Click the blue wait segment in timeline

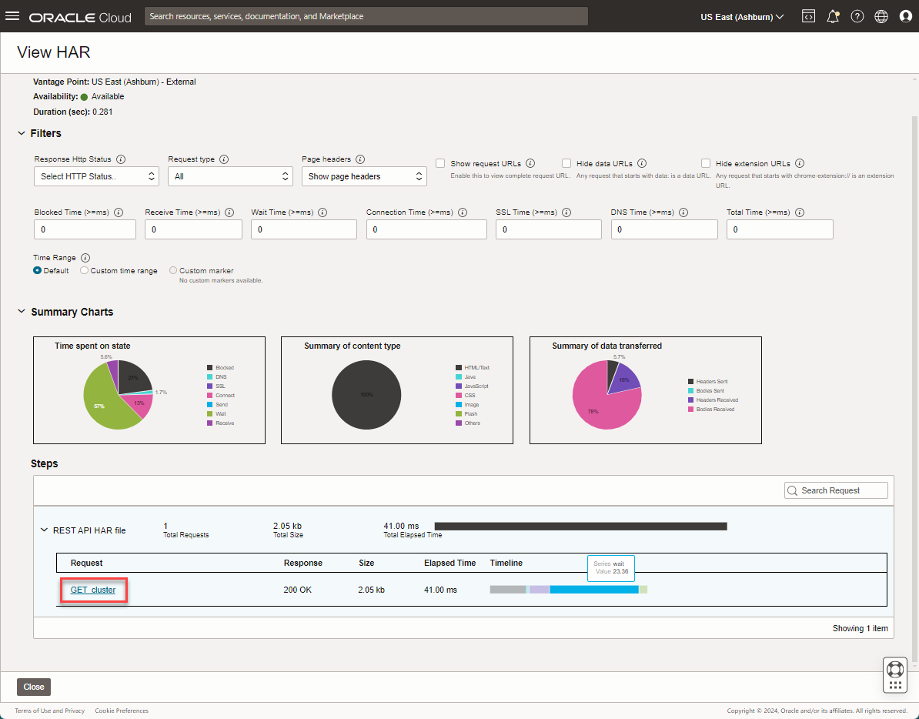coord(593,590)
